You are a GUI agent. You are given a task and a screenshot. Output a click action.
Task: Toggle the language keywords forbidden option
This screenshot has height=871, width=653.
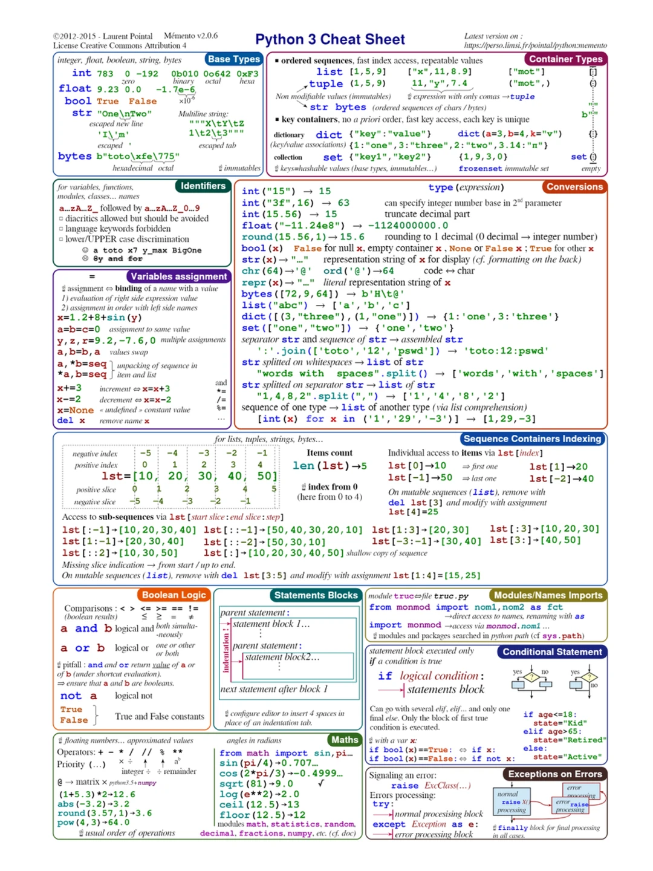click(x=60, y=229)
